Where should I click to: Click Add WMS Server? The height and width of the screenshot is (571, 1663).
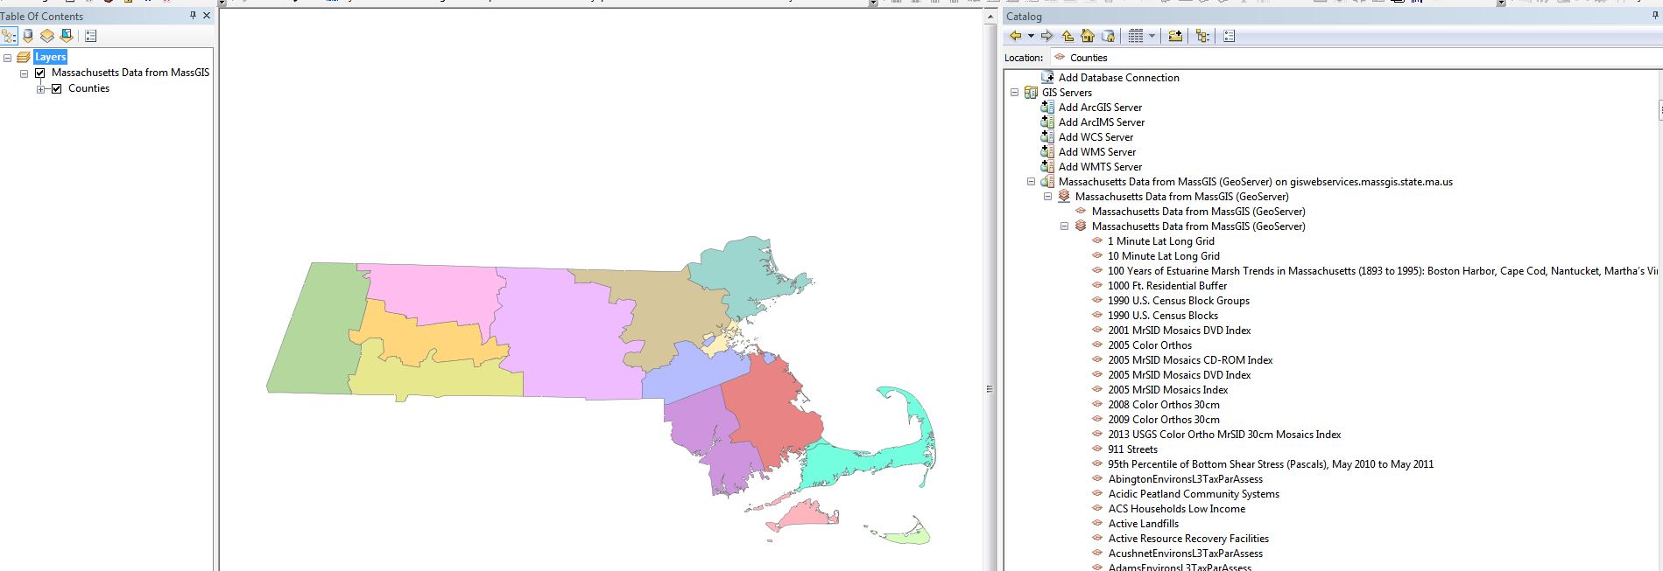(1096, 152)
